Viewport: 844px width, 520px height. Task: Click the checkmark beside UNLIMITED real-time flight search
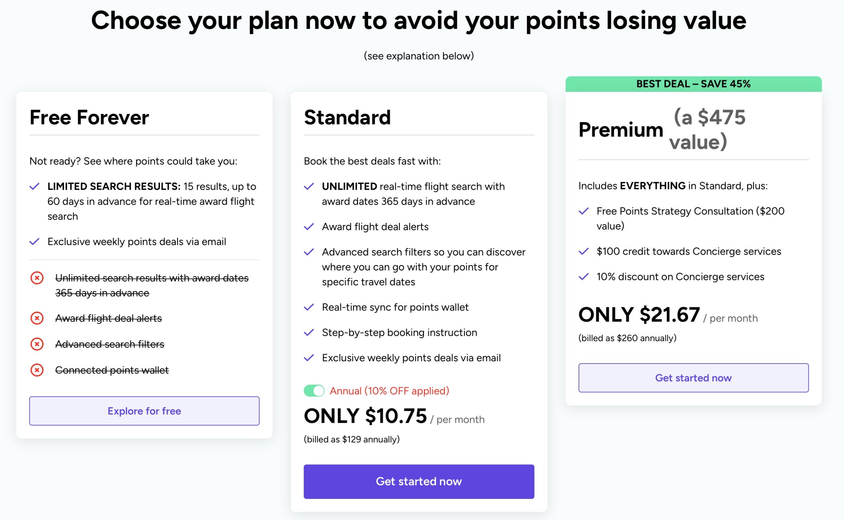coord(310,186)
